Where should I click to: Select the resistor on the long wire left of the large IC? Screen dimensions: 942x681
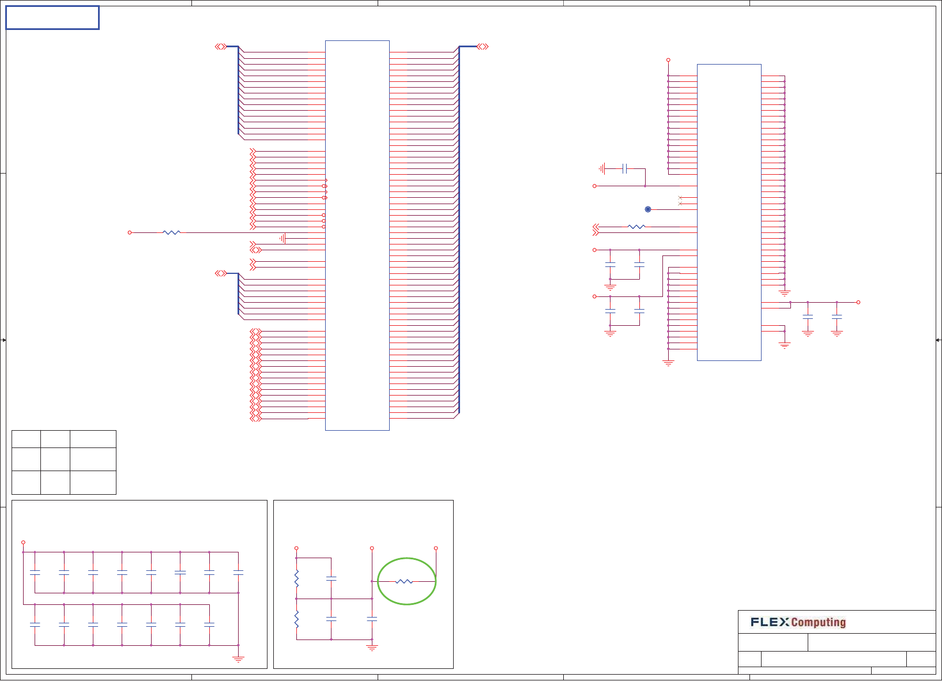click(x=172, y=232)
